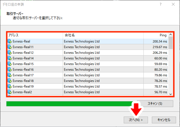
Task: Click company name in the Exness-Real row
Action: [x=82, y=41]
